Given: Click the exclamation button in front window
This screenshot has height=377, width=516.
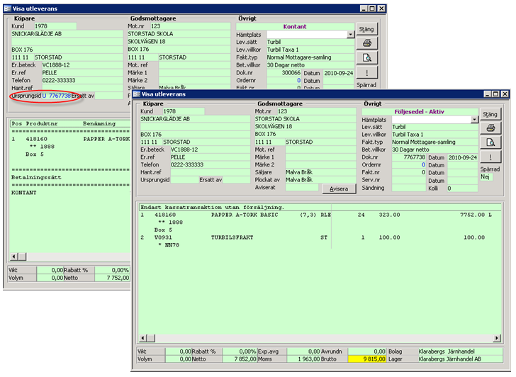Looking at the screenshot, I should [x=490, y=157].
